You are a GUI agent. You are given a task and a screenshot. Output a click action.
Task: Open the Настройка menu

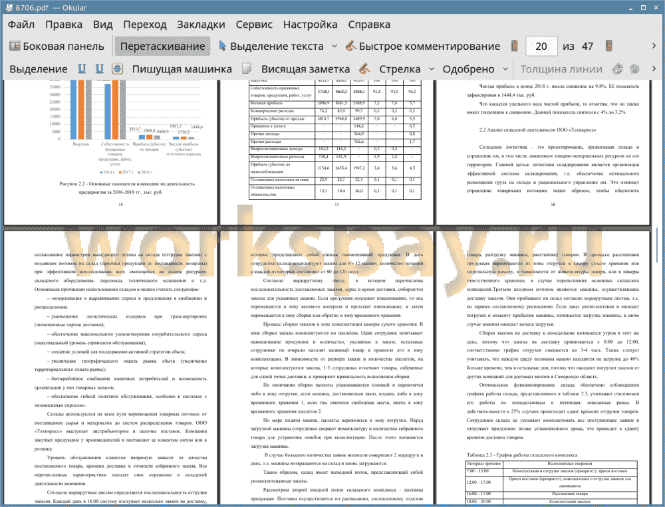(310, 25)
